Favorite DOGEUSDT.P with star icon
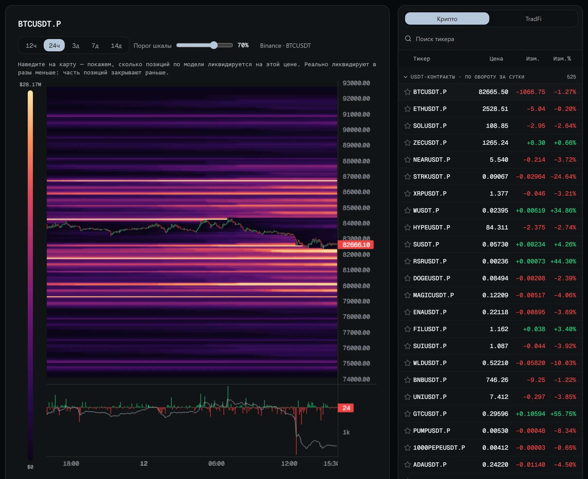 pos(407,278)
